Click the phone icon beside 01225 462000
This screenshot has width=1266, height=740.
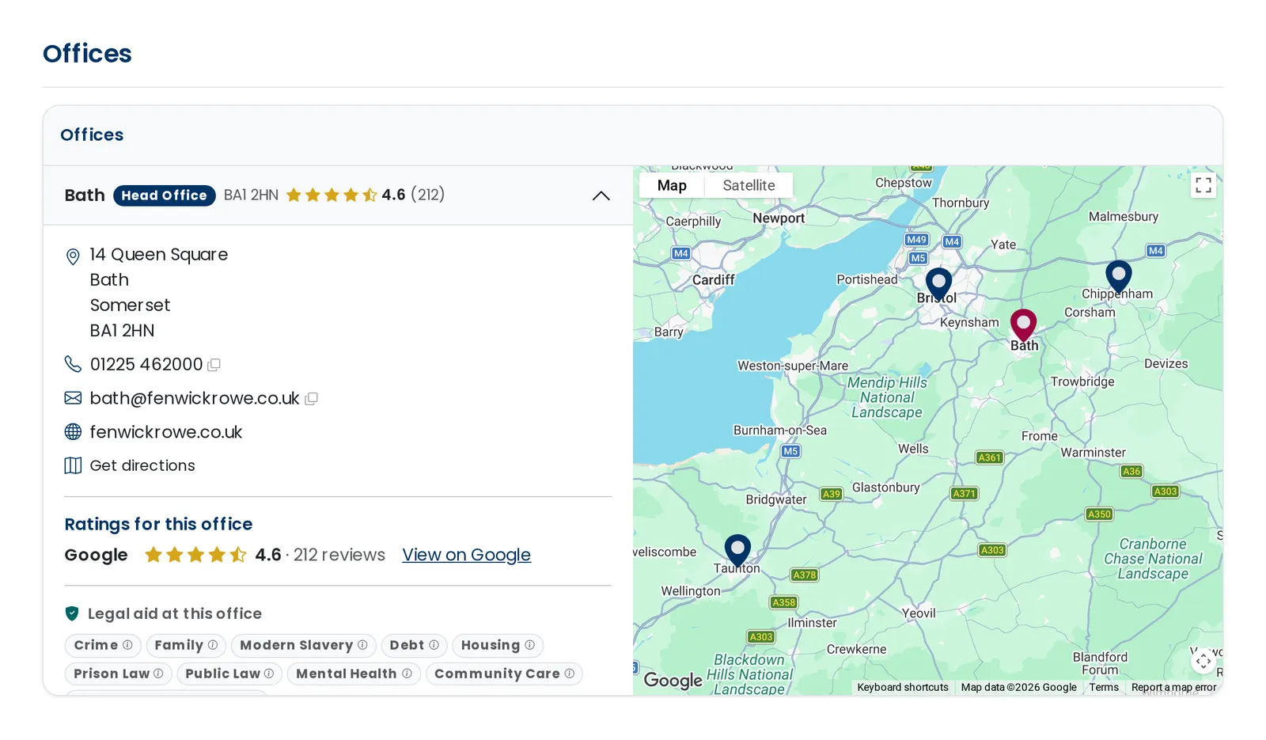73,364
